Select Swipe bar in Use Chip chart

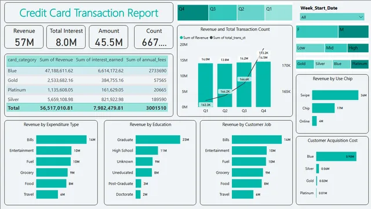tap(335, 95)
